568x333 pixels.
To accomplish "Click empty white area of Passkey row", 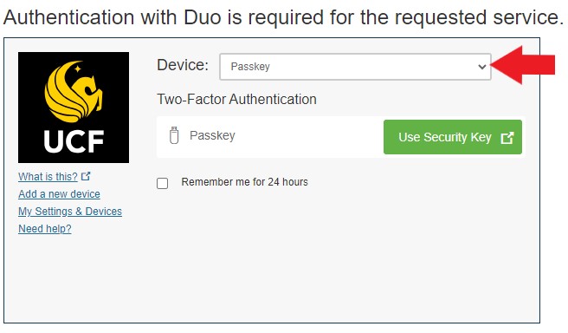I will (x=308, y=136).
